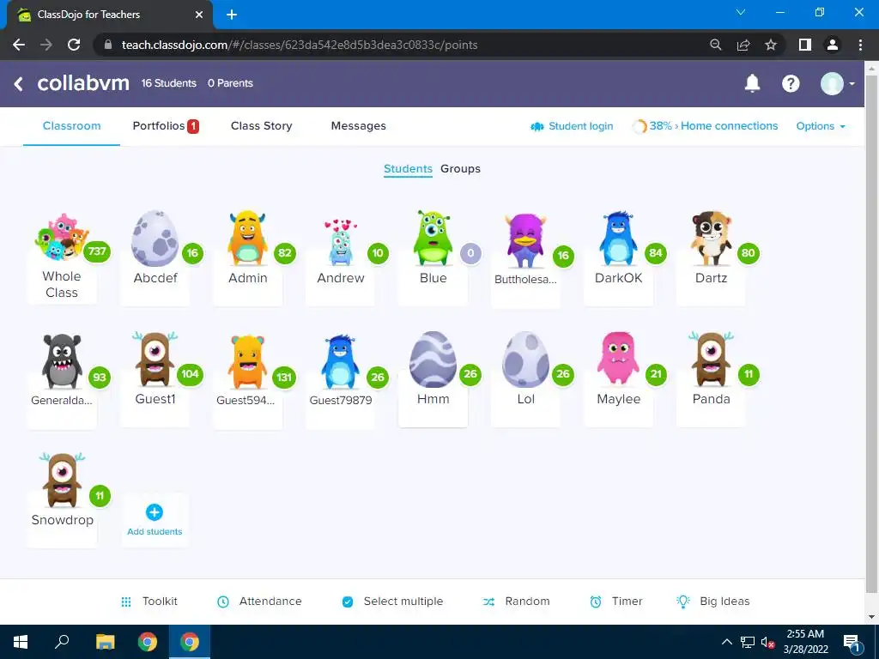
Task: Toggle the Select multiple checkbox
Action: tap(348, 602)
